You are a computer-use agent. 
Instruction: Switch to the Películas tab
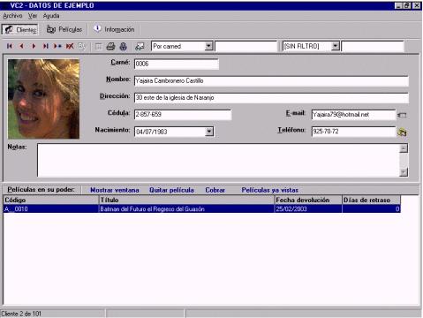pyautogui.click(x=64, y=29)
